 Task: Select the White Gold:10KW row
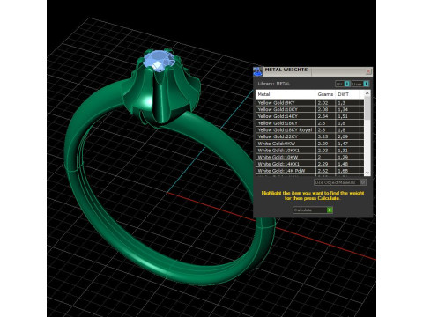click(309, 157)
